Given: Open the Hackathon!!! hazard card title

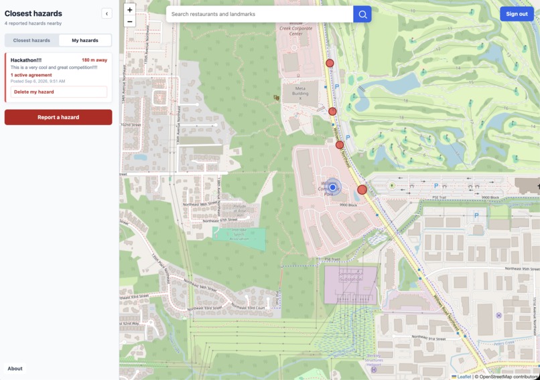Looking at the screenshot, I should [26, 60].
